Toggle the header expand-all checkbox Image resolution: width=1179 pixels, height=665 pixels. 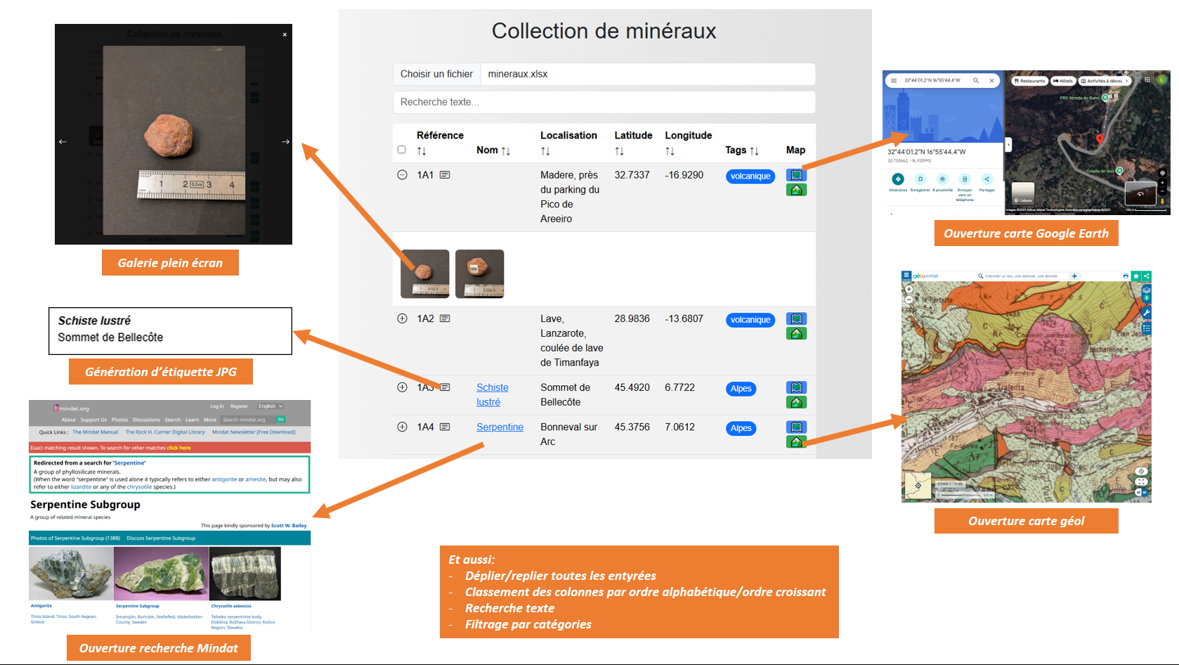click(402, 150)
